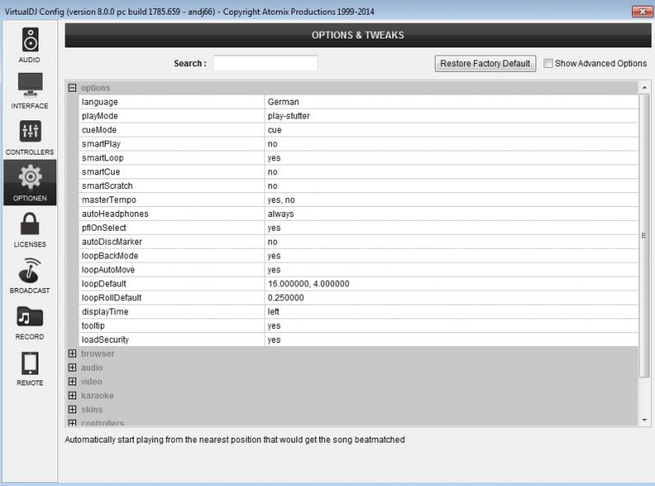Viewport: 655px width, 486px height.
Task: Expand the audio category
Action: 72,367
